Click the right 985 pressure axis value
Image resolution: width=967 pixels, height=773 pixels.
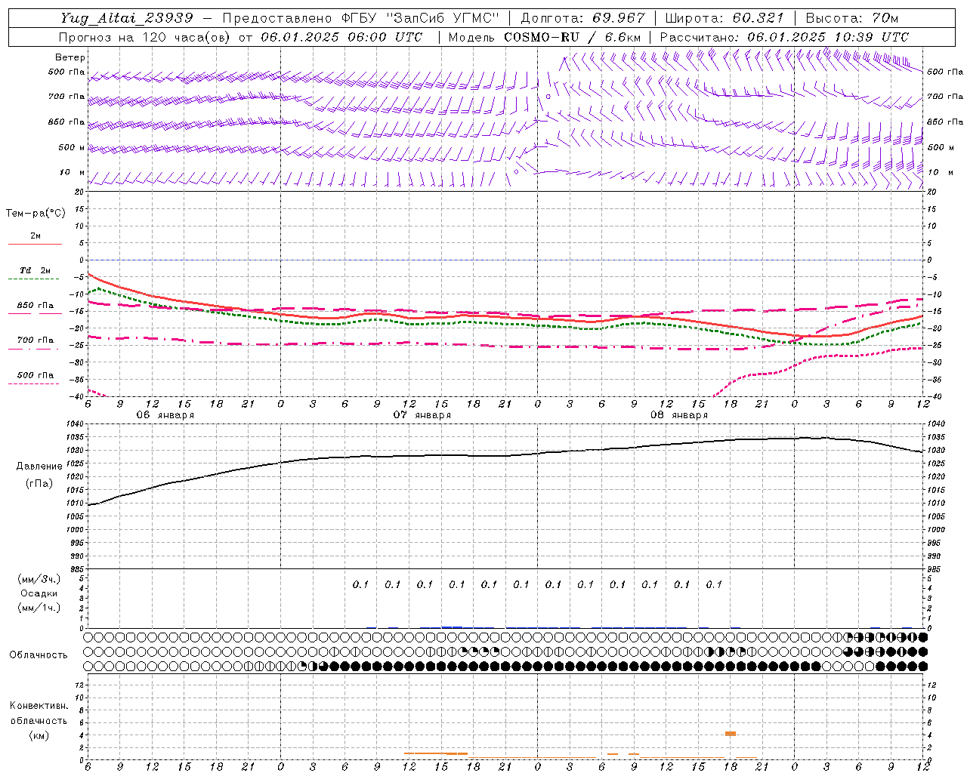point(935,569)
